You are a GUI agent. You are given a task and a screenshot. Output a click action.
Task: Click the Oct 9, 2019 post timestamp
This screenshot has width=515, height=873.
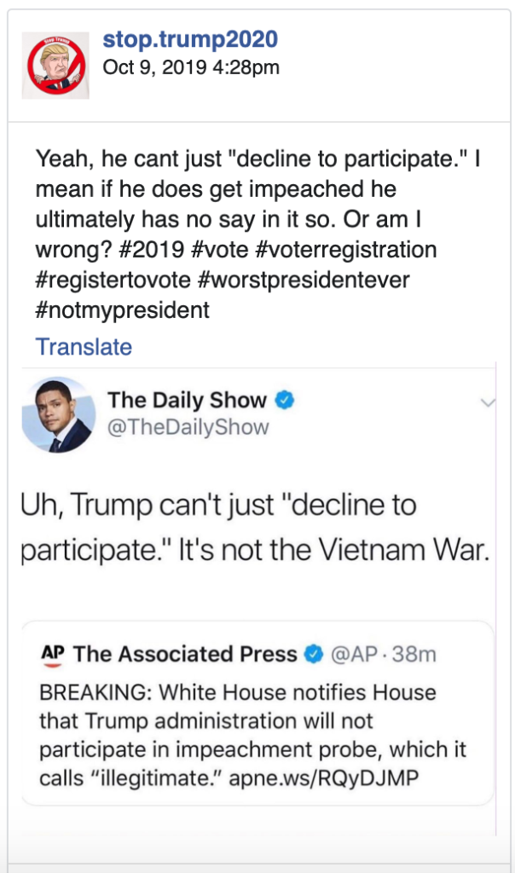coord(190,67)
